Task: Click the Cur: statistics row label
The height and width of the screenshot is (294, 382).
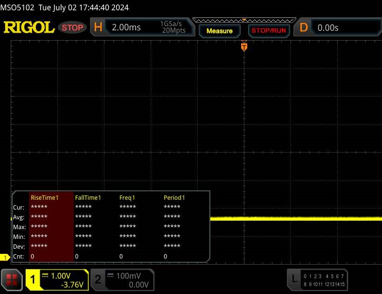Action: 19,208
